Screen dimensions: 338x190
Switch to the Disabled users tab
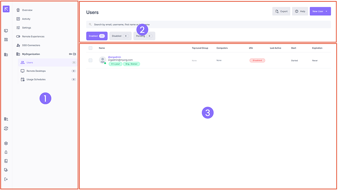coord(120,36)
